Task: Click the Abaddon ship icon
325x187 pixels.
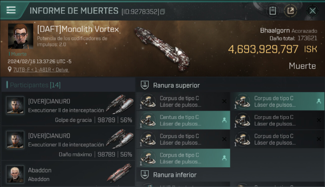Action: tap(119, 173)
